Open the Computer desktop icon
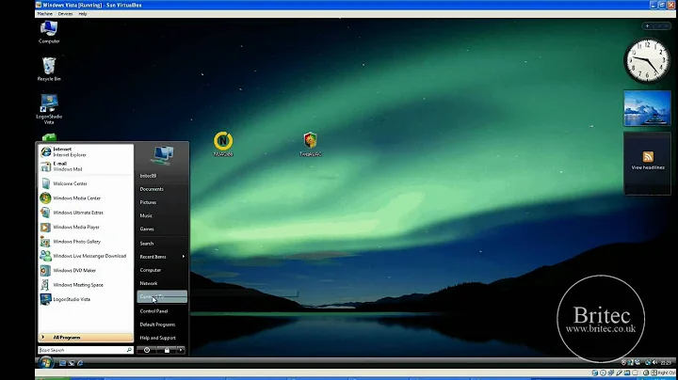Image resolution: width=678 pixels, height=380 pixels. pyautogui.click(x=49, y=32)
